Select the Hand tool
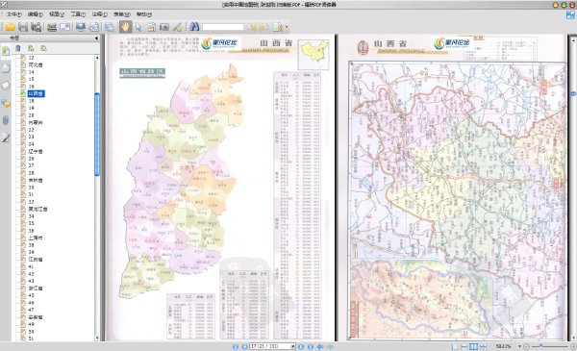Image resolution: width=577 pixels, height=351 pixels. [126, 27]
